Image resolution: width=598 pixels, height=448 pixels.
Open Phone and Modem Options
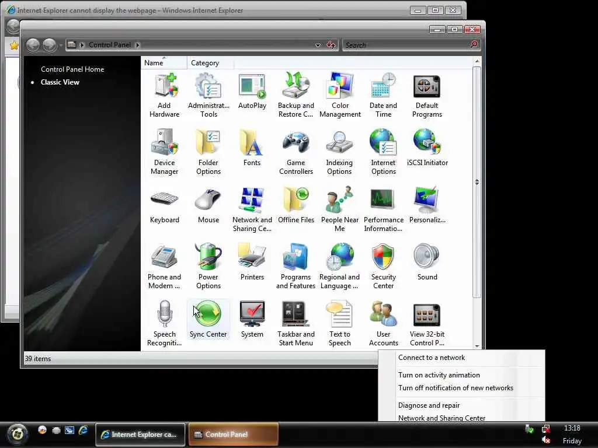(164, 267)
